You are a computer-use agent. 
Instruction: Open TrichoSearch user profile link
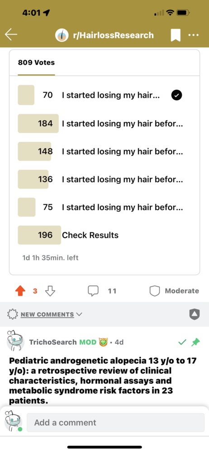(52, 342)
